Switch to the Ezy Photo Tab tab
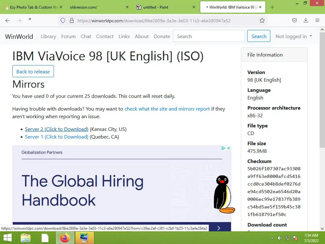Viewport: 325px width, 244px height. (33, 7)
